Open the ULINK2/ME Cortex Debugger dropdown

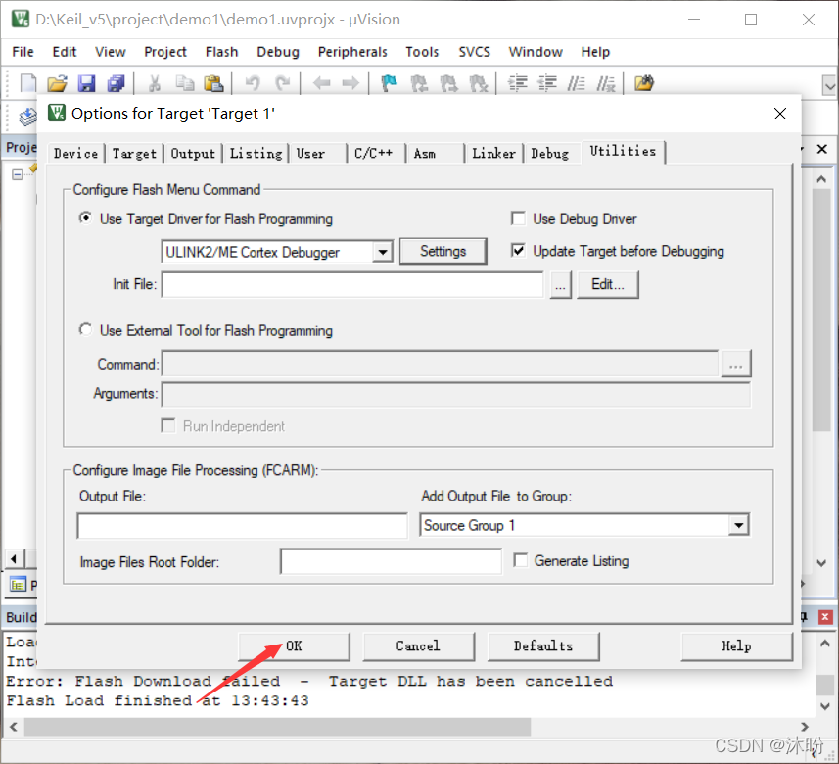pos(382,252)
